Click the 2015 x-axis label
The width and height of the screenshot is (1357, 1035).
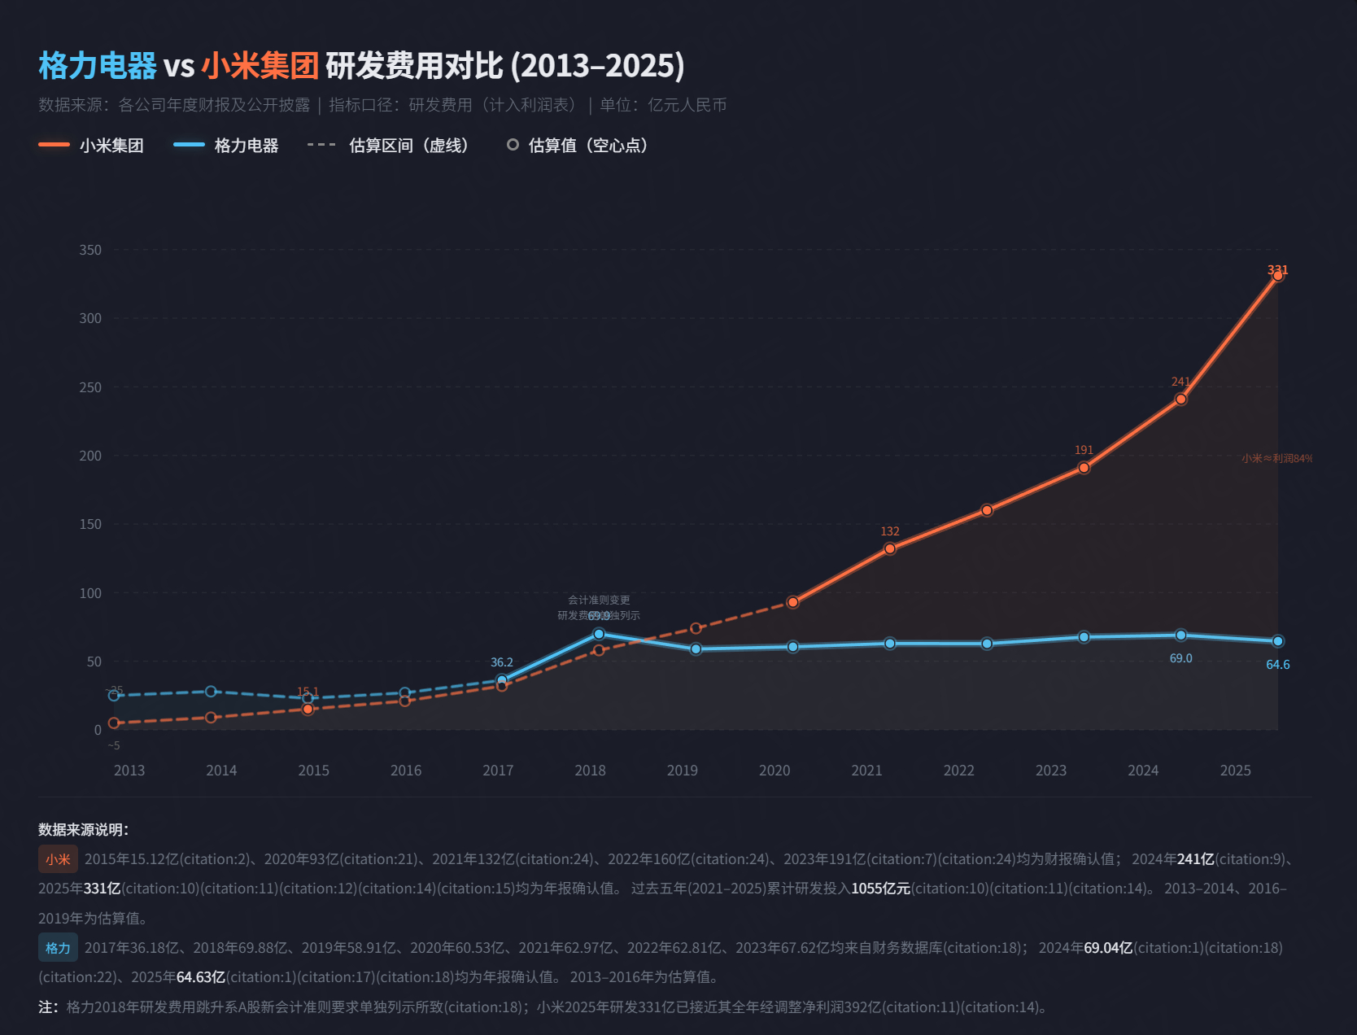point(314,771)
